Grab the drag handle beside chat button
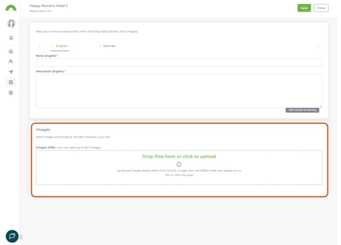This screenshot has width=341, height=245. tap(21, 237)
